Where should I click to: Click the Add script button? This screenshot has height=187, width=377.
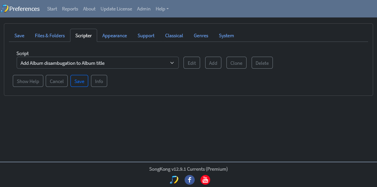click(213, 63)
